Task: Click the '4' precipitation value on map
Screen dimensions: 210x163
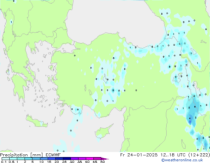Action: (190, 118)
